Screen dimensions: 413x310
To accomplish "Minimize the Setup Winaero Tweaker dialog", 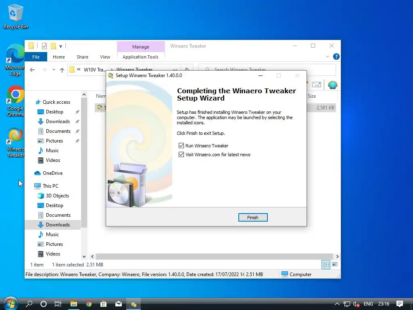I will tap(261, 75).
